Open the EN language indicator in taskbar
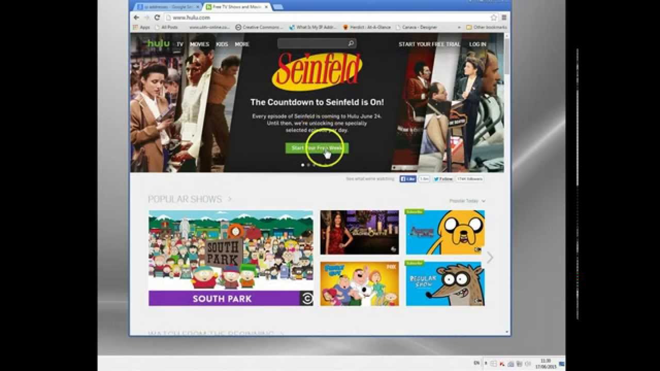This screenshot has width=660, height=371. coord(476,363)
